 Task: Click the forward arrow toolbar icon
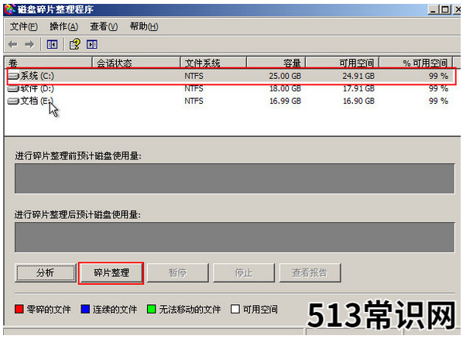29,45
